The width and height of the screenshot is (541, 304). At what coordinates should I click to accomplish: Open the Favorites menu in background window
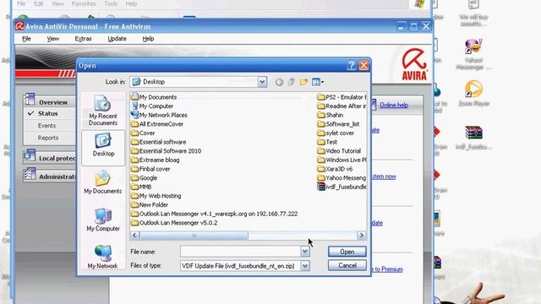tap(84, 3)
